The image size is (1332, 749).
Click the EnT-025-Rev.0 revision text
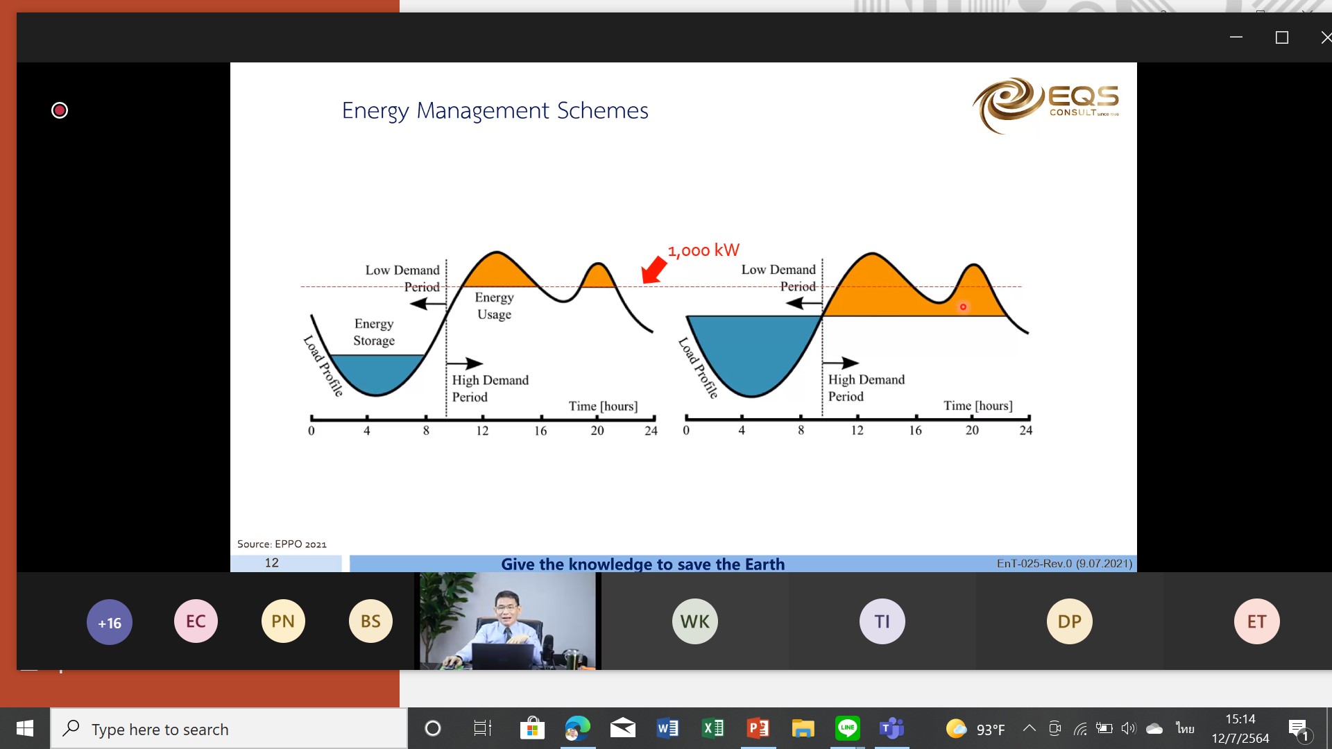point(1064,564)
